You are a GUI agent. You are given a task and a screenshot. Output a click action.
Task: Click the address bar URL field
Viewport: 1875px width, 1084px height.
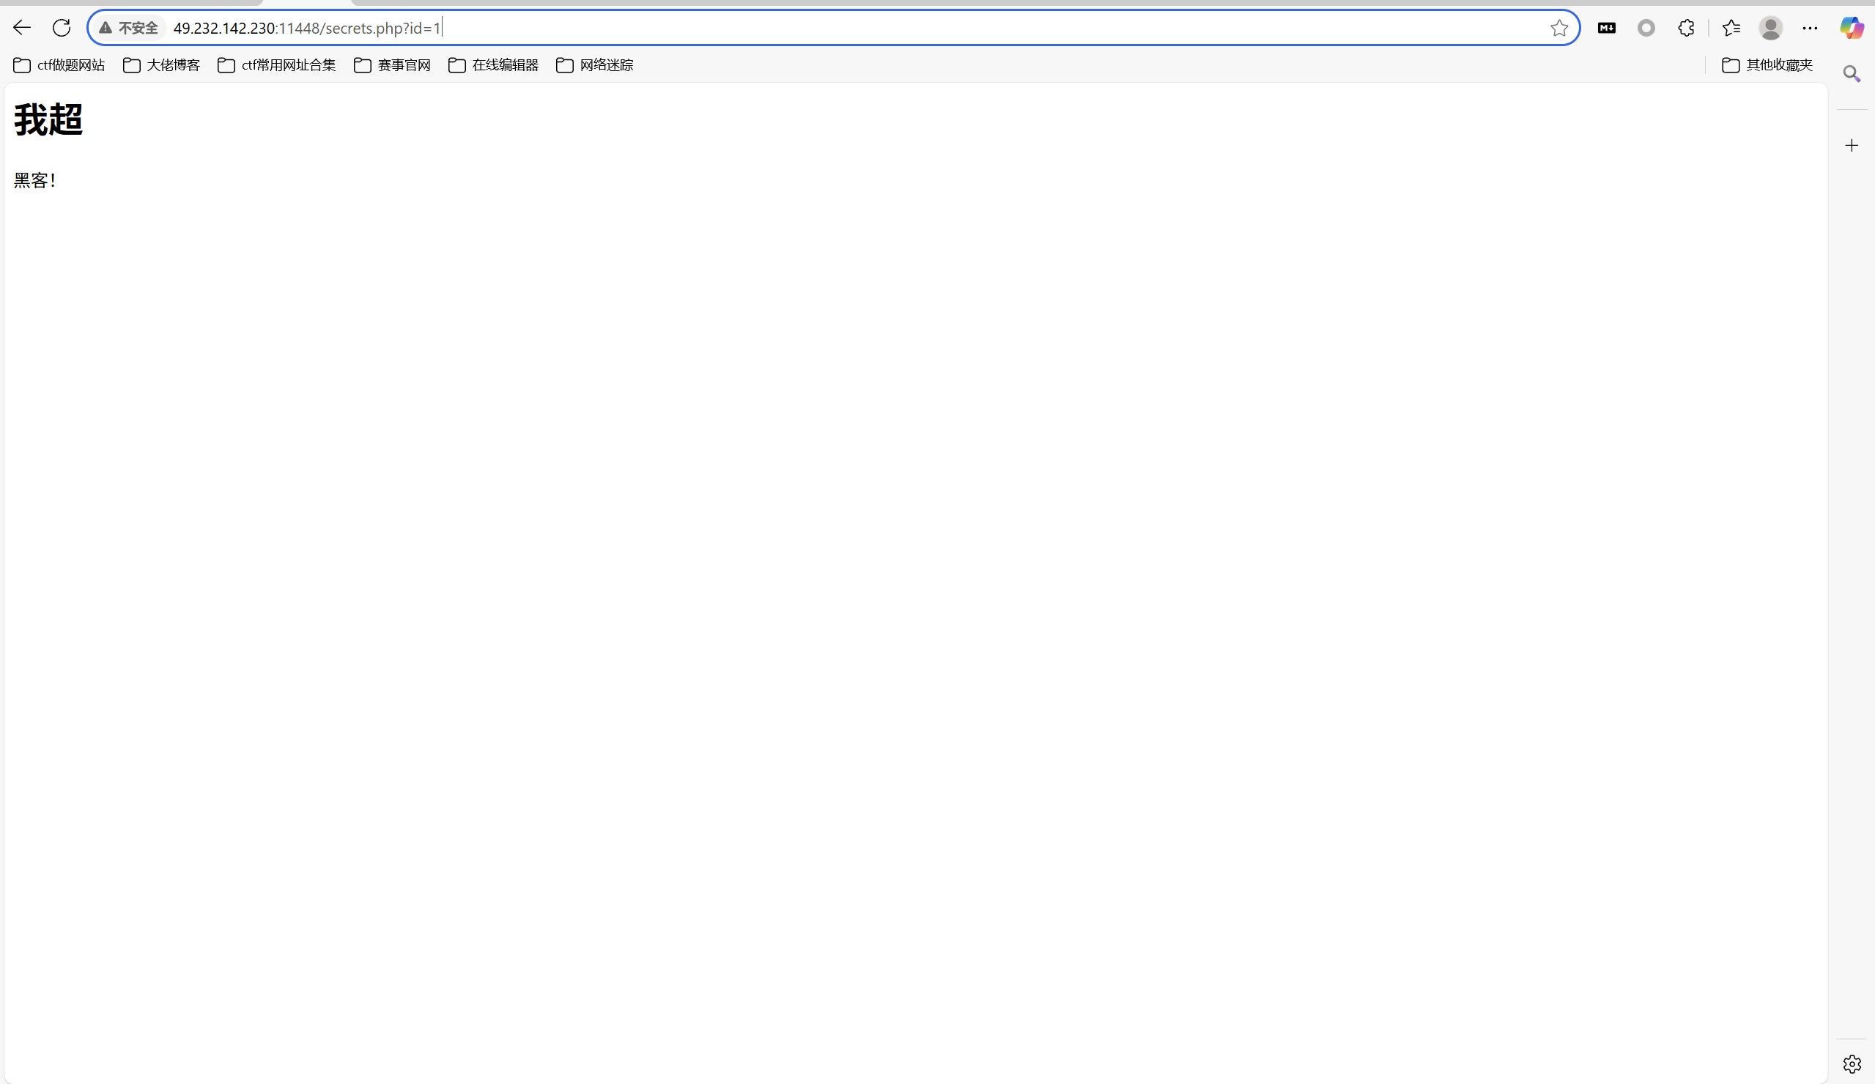(833, 29)
